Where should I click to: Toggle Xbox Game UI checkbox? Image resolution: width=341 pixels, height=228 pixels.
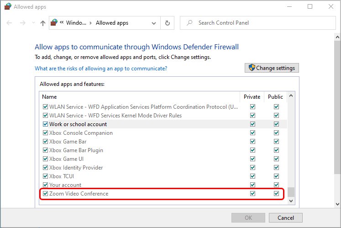tap(45, 159)
